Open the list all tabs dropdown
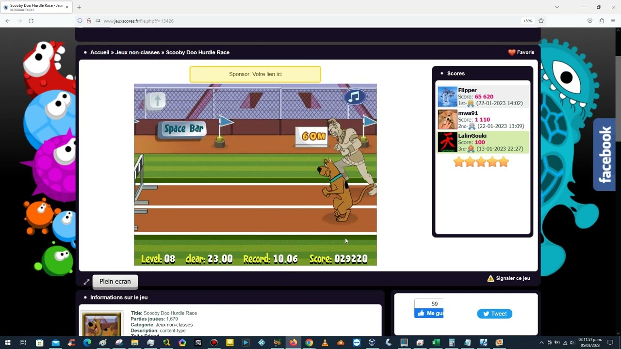621x349 pixels. (x=557, y=7)
